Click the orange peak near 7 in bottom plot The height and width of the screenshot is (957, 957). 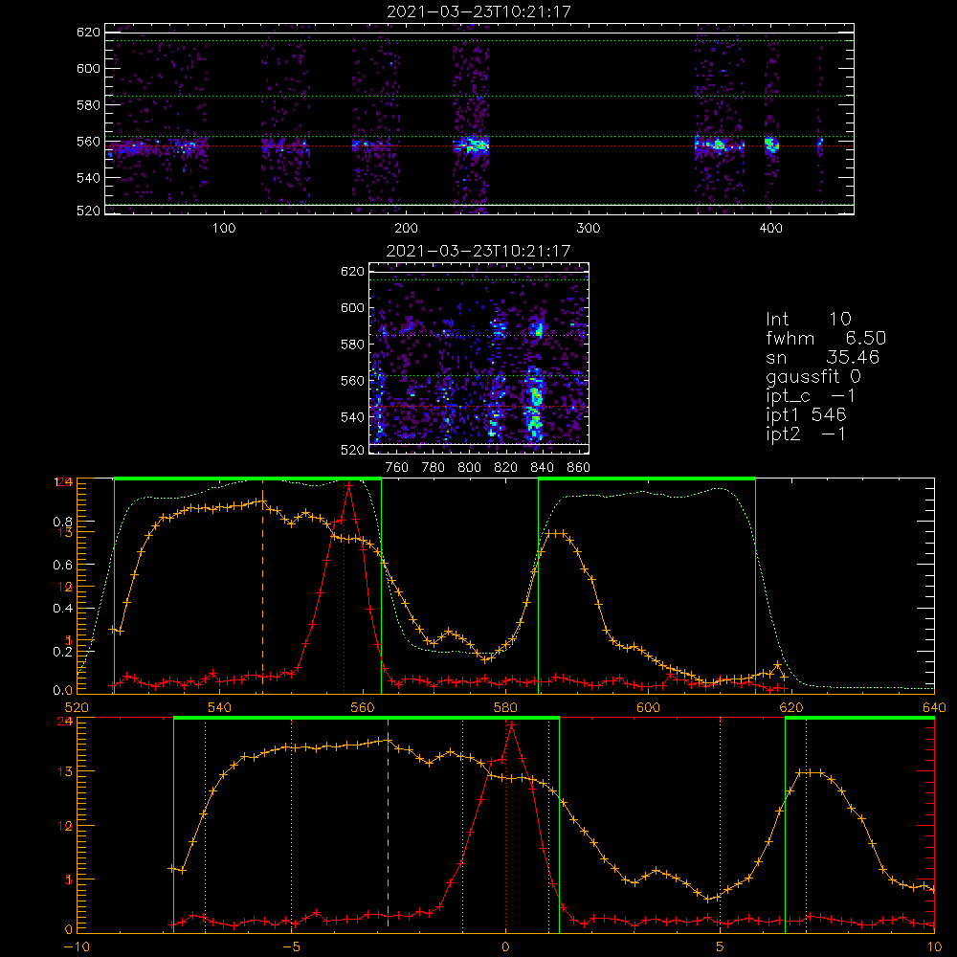point(810,772)
